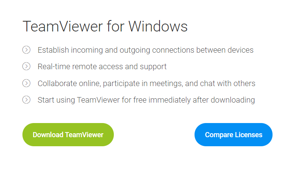The height and width of the screenshot is (171, 306).
Task: Click the word Download on green button
Action: (x=48, y=135)
